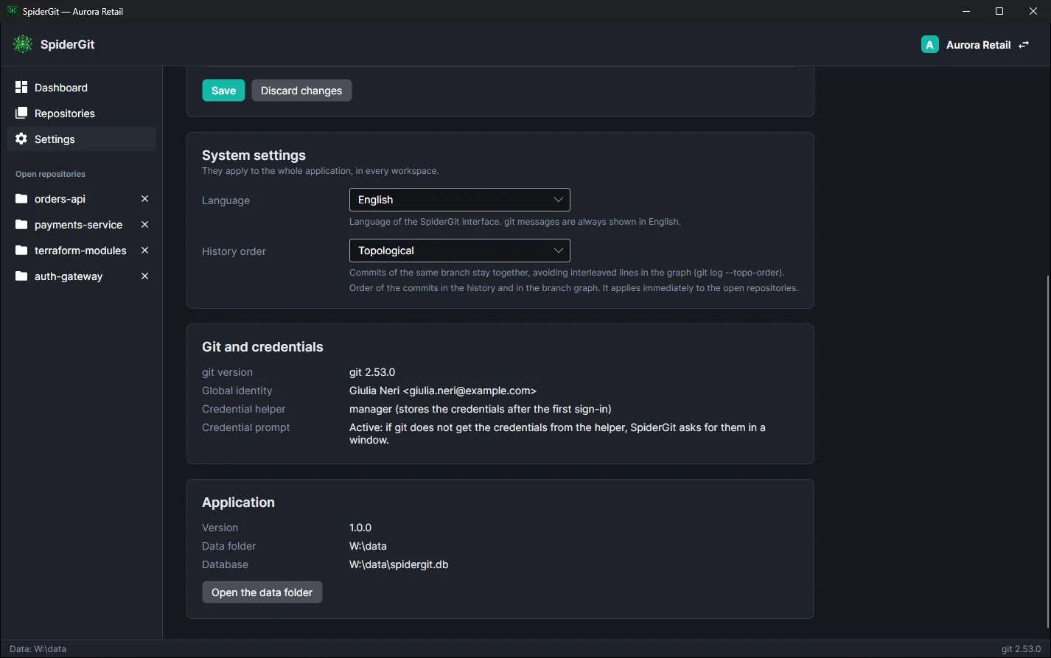Click the Aurora Retail workspace name
The height and width of the screenshot is (658, 1051).
(978, 45)
